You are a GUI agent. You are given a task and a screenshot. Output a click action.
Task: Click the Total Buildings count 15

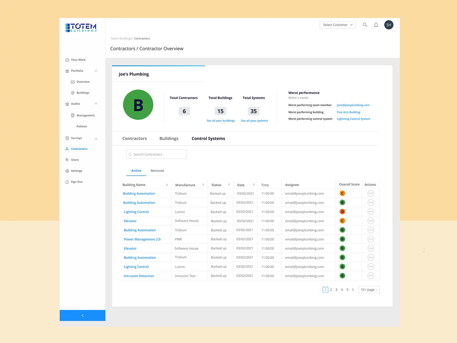[221, 111]
